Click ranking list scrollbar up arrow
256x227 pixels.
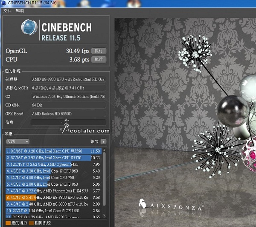105,150
